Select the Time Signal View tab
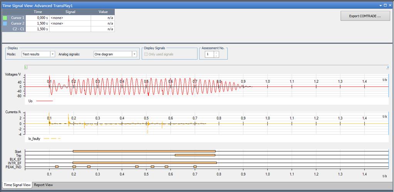This screenshot has width=394, height=192. [17, 185]
